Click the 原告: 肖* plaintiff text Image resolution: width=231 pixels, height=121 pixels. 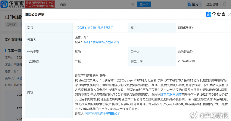[x=81, y=37]
